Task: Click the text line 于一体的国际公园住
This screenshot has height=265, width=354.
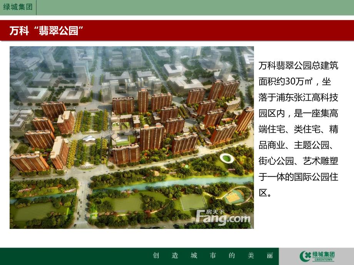Action: 298,177
